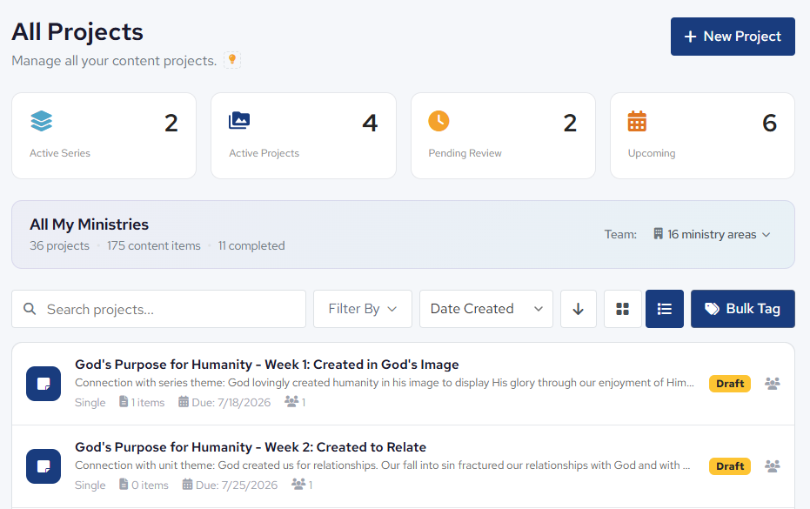Open the Date Created sort dropdown
This screenshot has height=509, width=810.
(486, 309)
